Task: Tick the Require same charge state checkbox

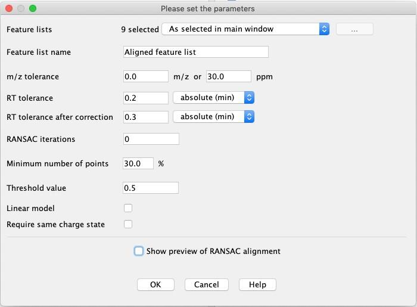Action: point(128,224)
